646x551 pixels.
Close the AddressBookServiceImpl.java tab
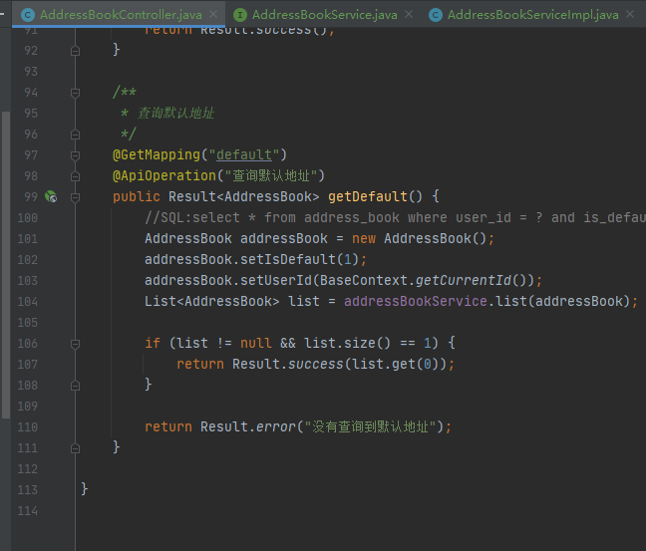[x=630, y=14]
